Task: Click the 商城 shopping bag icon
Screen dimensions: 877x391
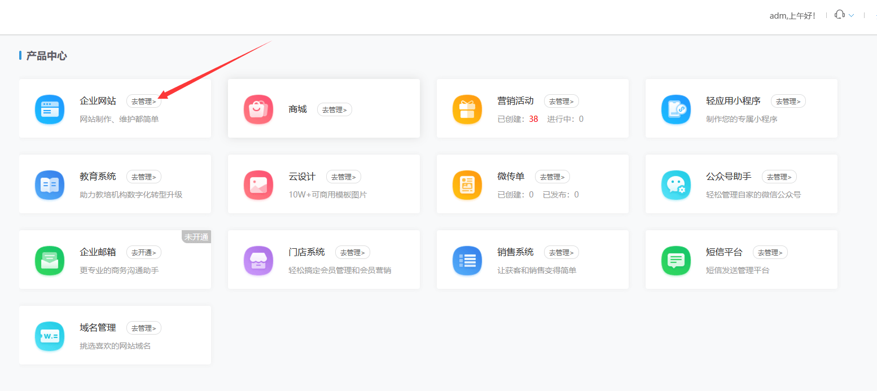Action: click(x=258, y=109)
